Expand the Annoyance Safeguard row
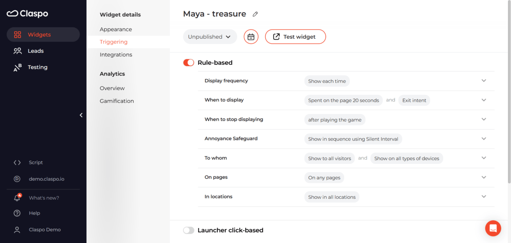Screen dimensions: 511x243 point(484,139)
